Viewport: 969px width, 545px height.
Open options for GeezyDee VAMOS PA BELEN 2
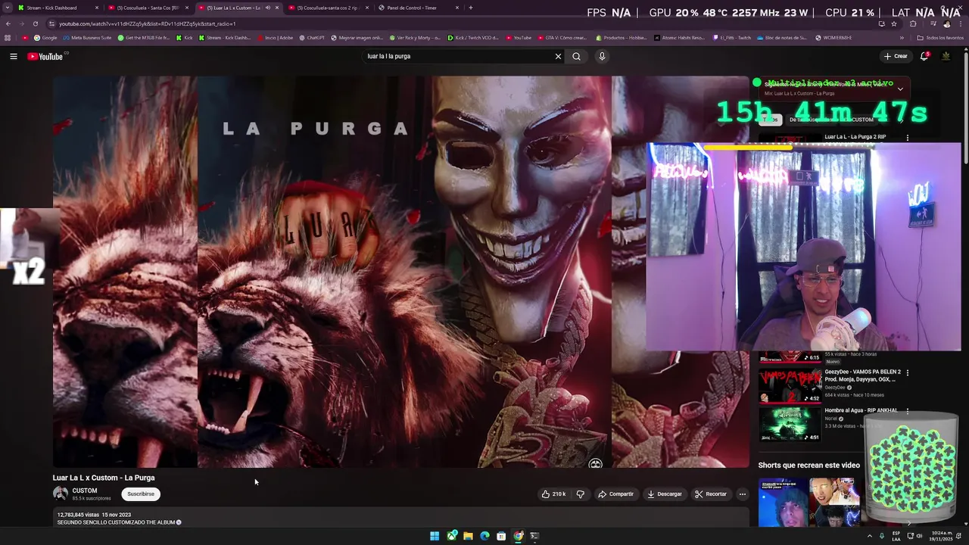pos(908,372)
